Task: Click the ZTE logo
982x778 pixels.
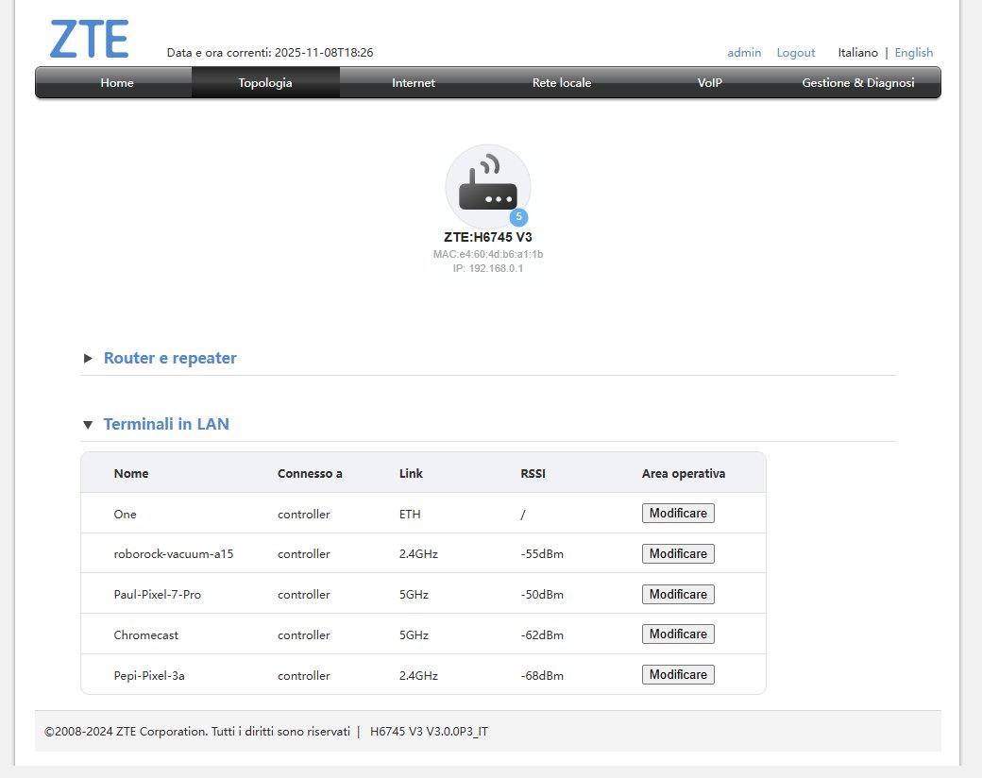Action: pos(89,39)
